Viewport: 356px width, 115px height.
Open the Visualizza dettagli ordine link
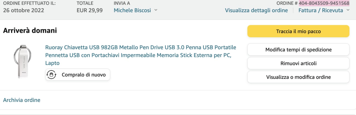click(x=256, y=11)
